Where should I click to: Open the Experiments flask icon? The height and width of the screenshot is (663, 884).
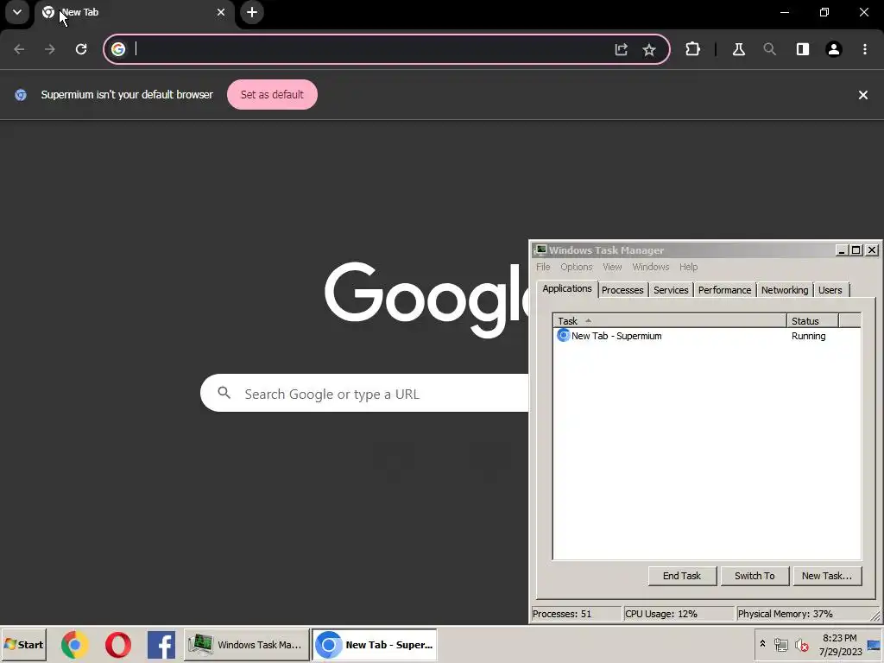click(x=739, y=49)
